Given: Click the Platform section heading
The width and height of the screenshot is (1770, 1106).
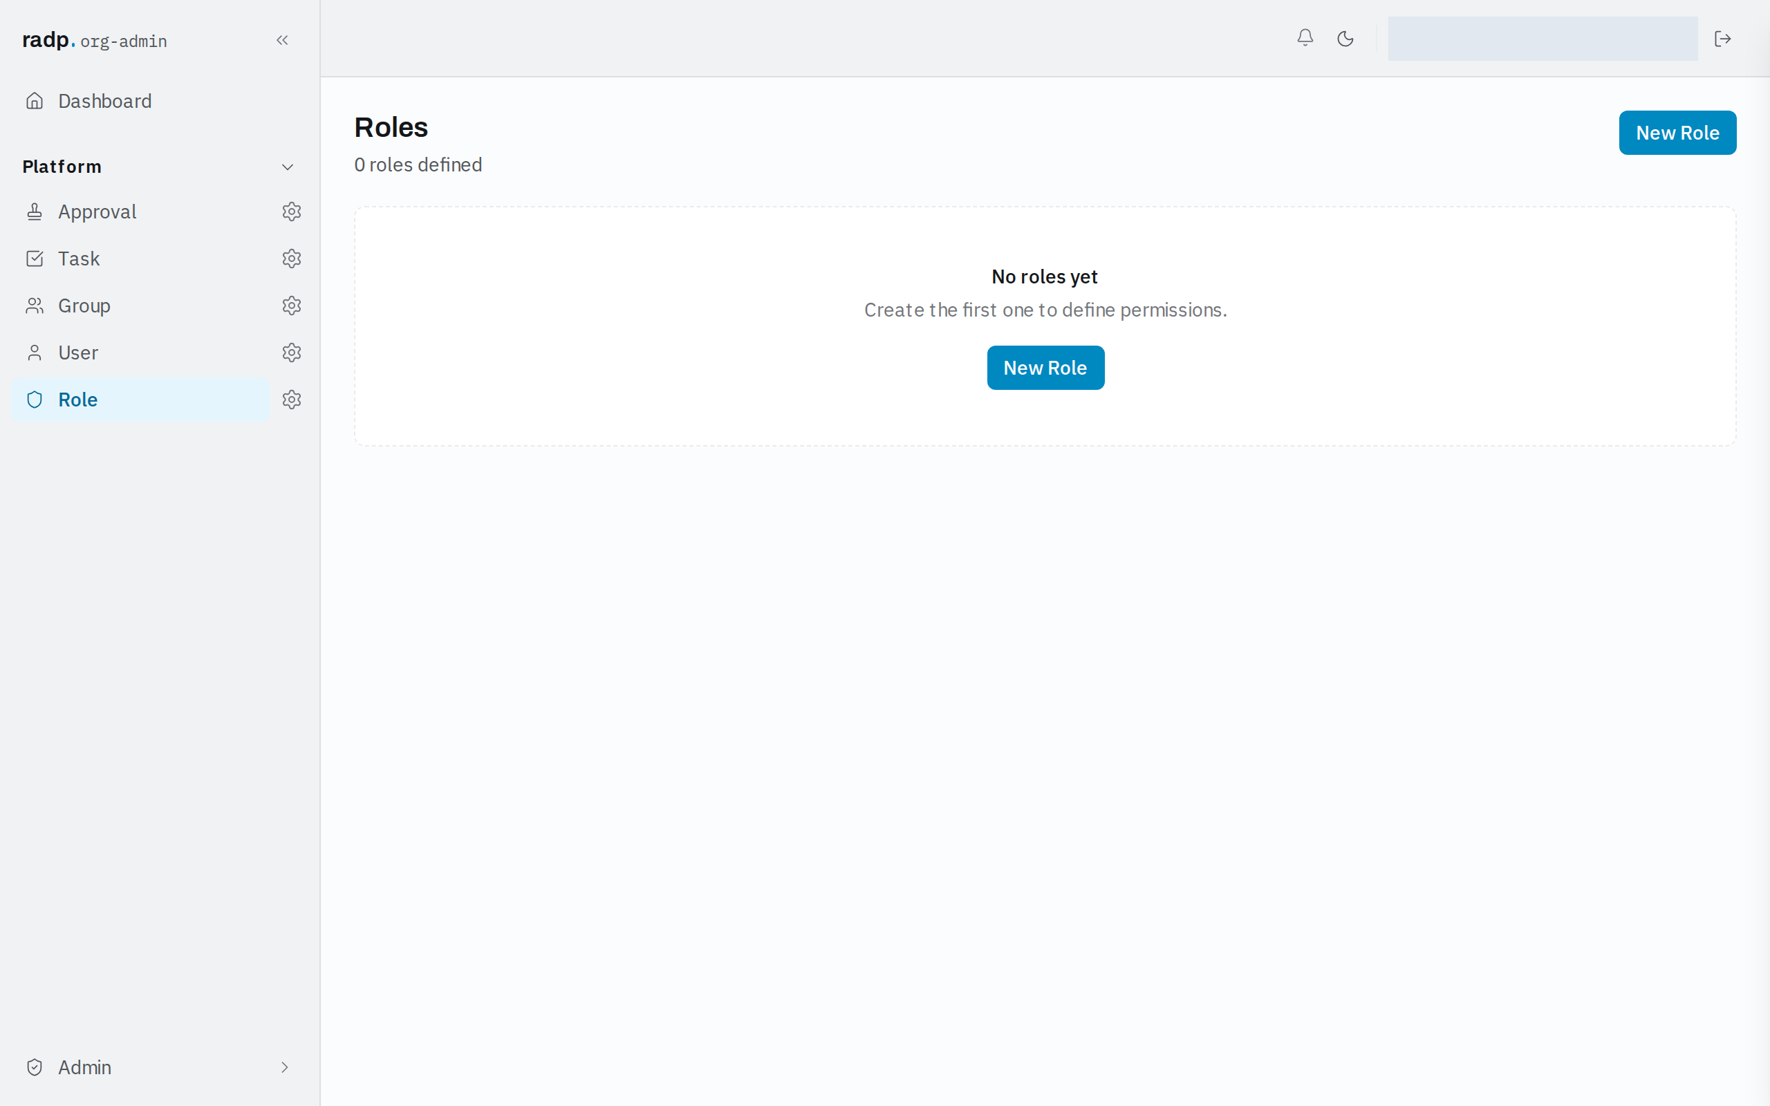Looking at the screenshot, I should pyautogui.click(x=62, y=167).
